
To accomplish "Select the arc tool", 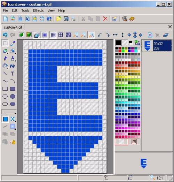I will 13,81.
